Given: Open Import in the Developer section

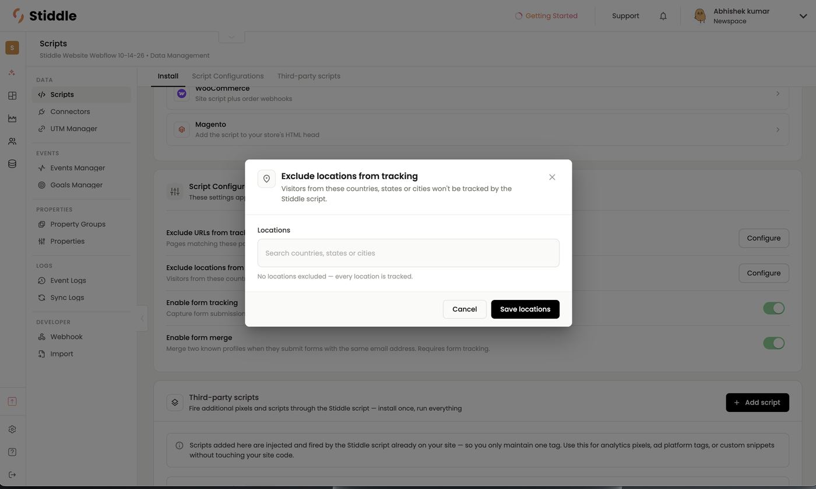Looking at the screenshot, I should tap(82, 354).
